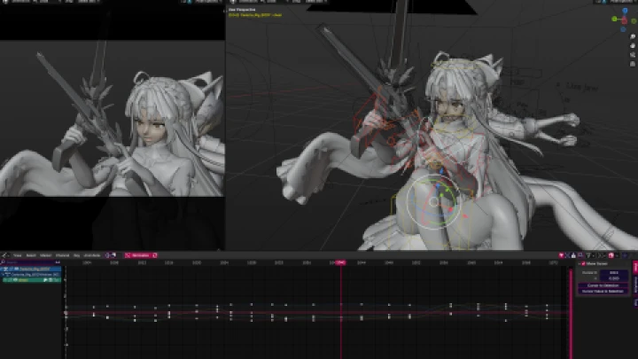Click the current frame marker on the ruler
Screen dimensions: 638x359
pos(340,263)
